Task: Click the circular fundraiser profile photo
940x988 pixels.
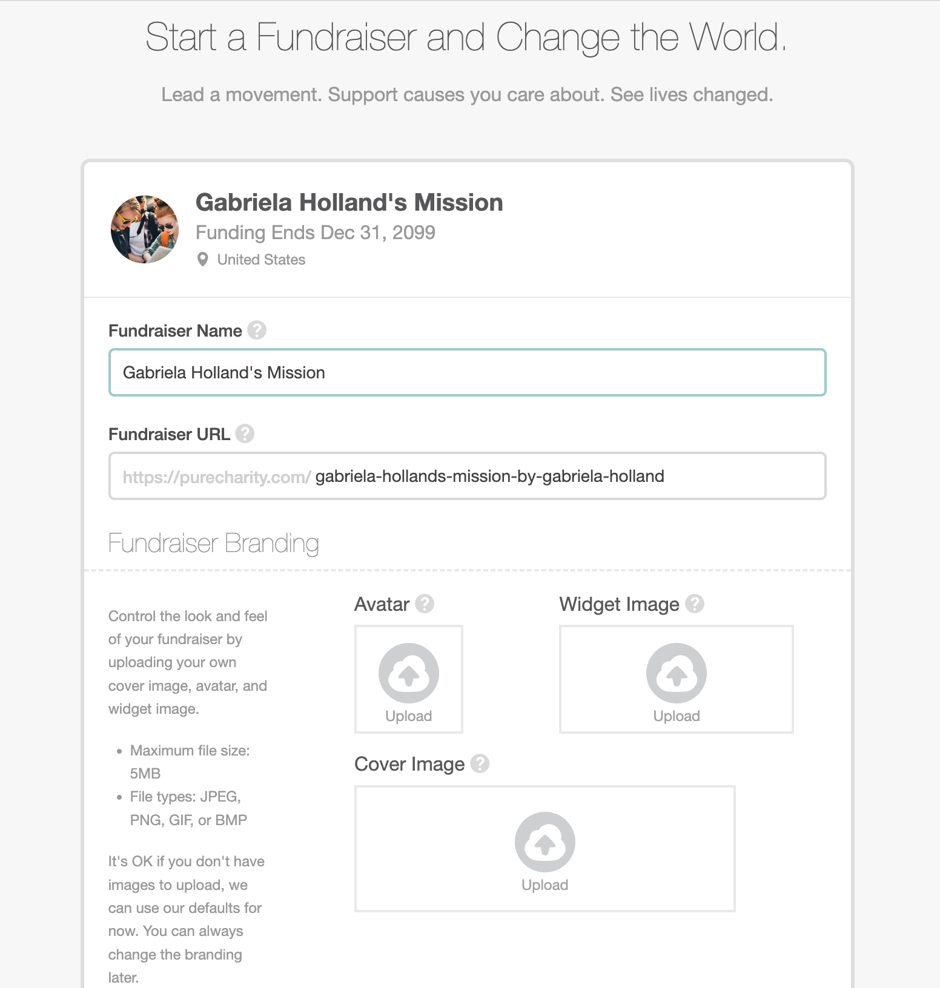Action: pyautogui.click(x=145, y=229)
